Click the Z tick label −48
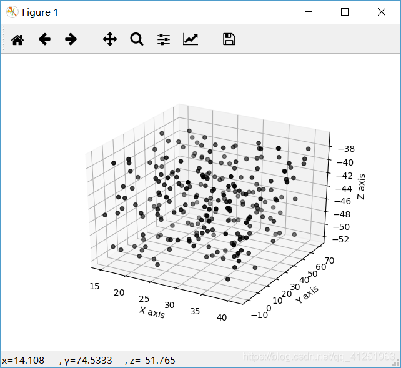401x368 pixels. coord(342,214)
